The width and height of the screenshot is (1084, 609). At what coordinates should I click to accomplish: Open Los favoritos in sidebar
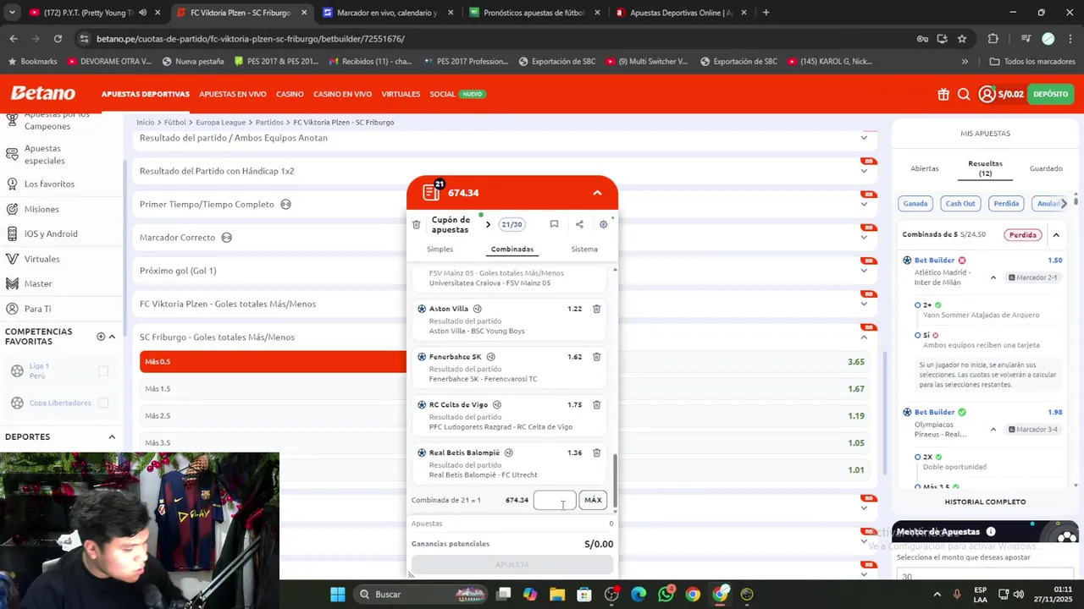coord(49,184)
